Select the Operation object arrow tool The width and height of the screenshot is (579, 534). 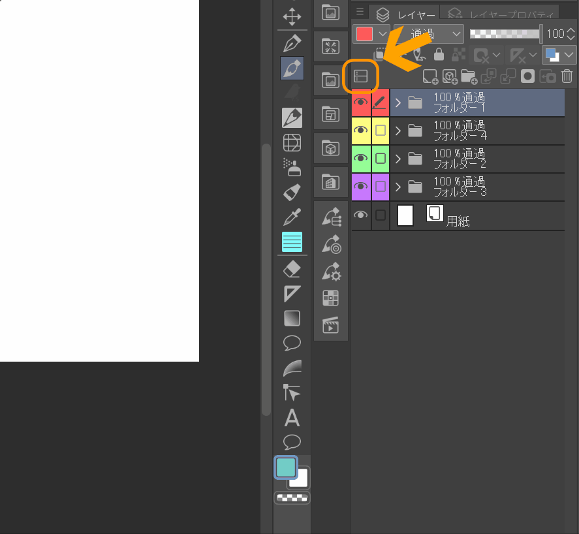[x=292, y=392]
